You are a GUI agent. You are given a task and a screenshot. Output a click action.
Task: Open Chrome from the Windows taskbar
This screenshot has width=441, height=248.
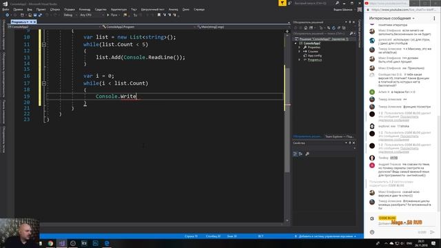click(50, 243)
